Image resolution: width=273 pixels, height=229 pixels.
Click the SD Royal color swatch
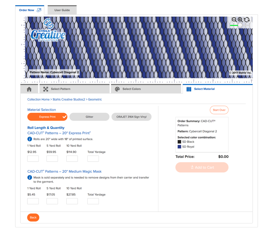179,147
